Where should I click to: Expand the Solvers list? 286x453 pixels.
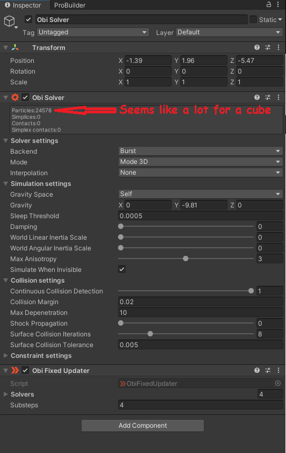click(5, 394)
